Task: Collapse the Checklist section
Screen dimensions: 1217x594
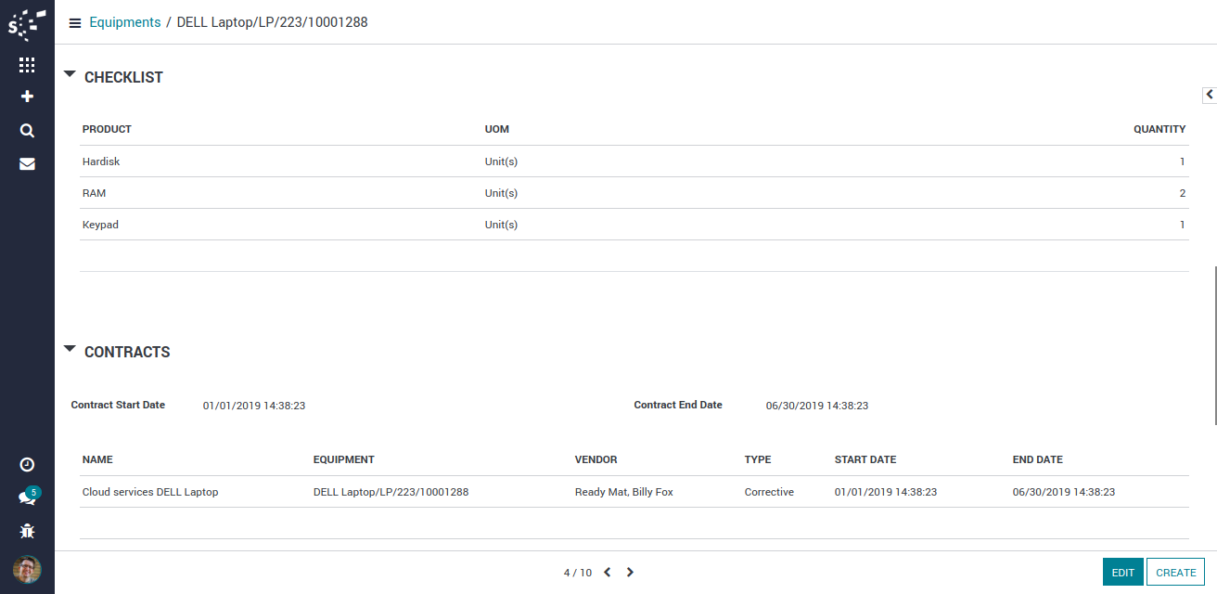Action: coord(70,74)
